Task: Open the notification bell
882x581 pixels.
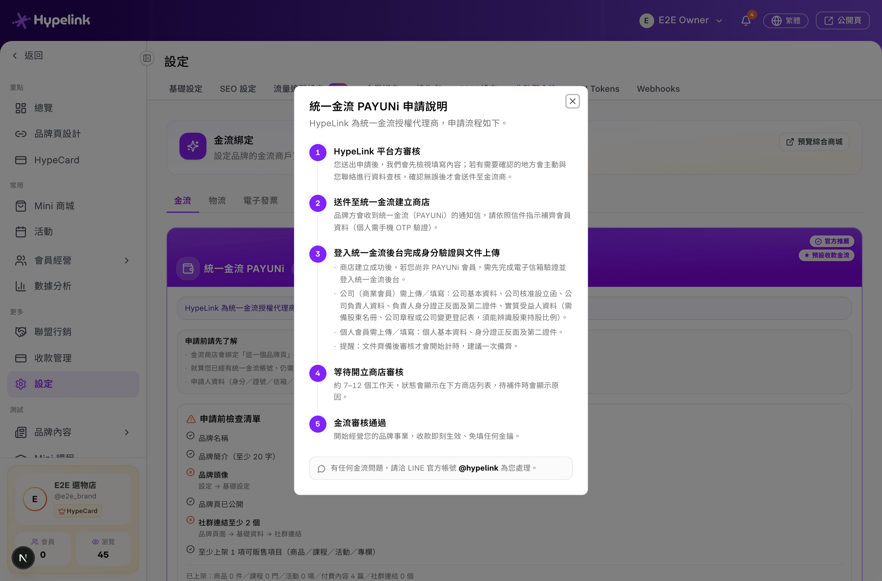Action: click(x=746, y=20)
